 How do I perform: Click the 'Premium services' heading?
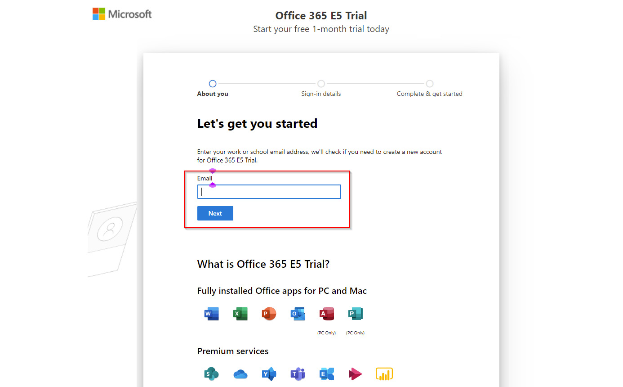233,351
